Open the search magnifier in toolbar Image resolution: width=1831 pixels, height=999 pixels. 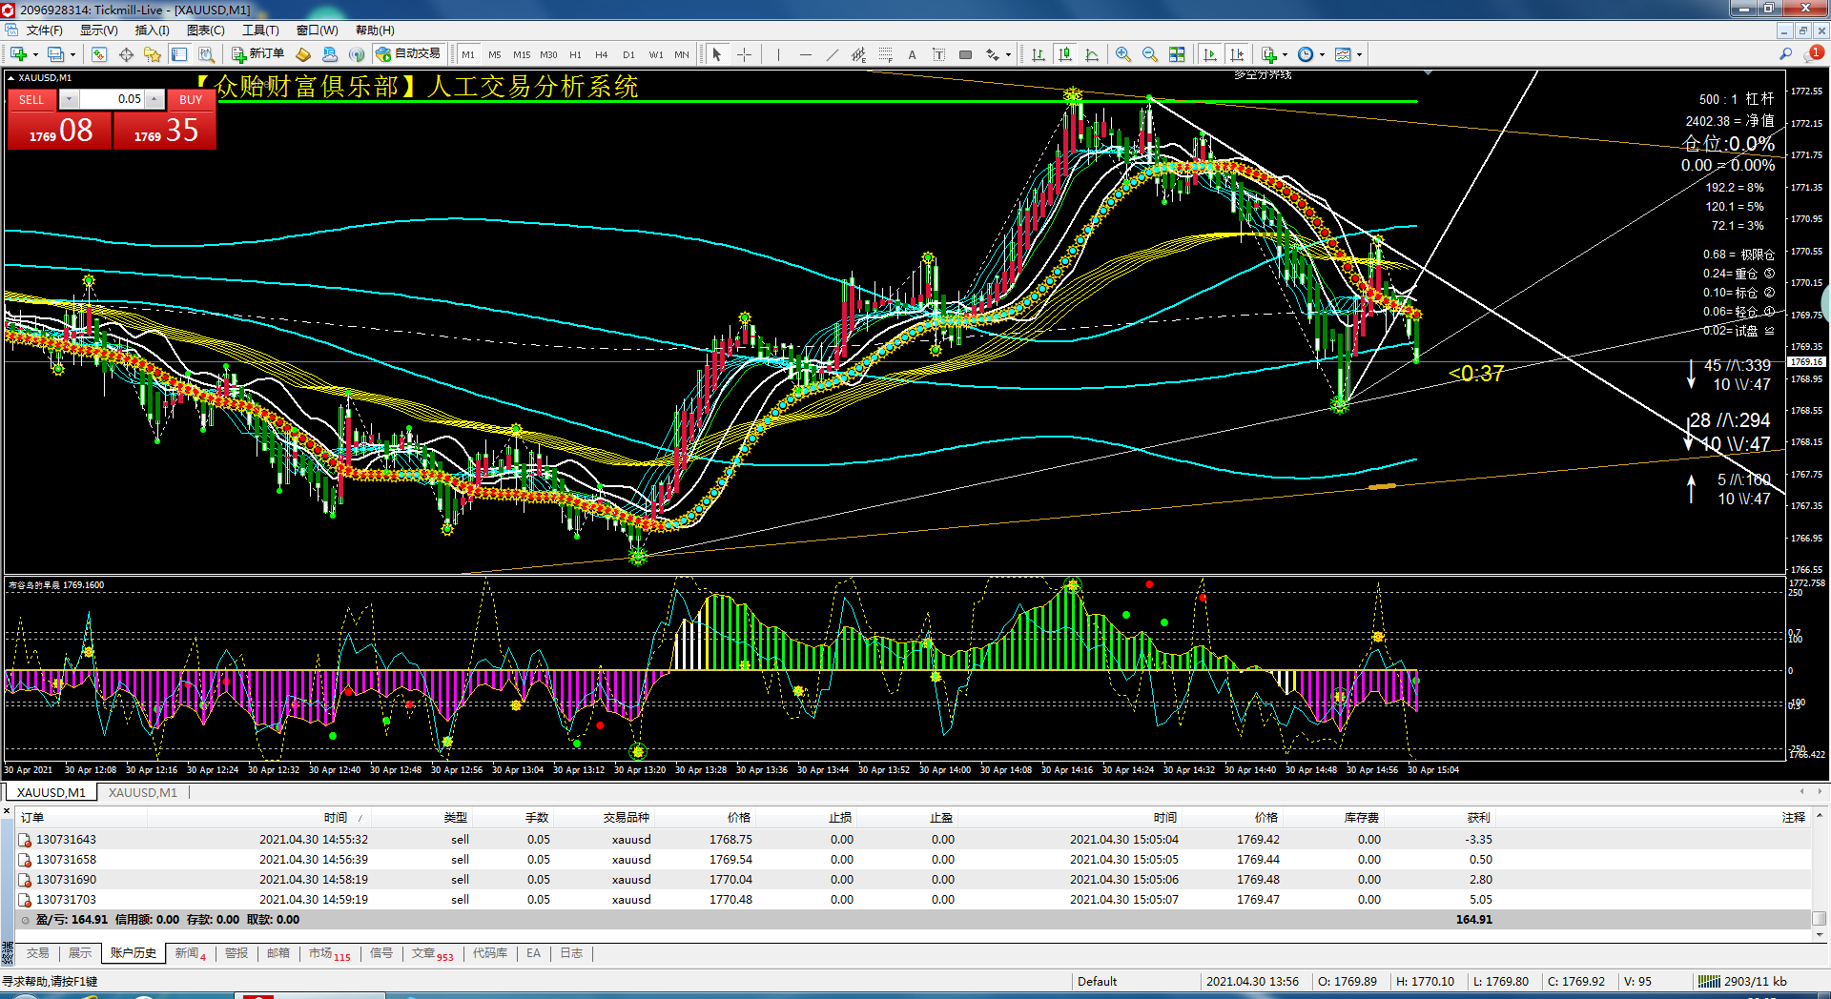coord(1785,54)
